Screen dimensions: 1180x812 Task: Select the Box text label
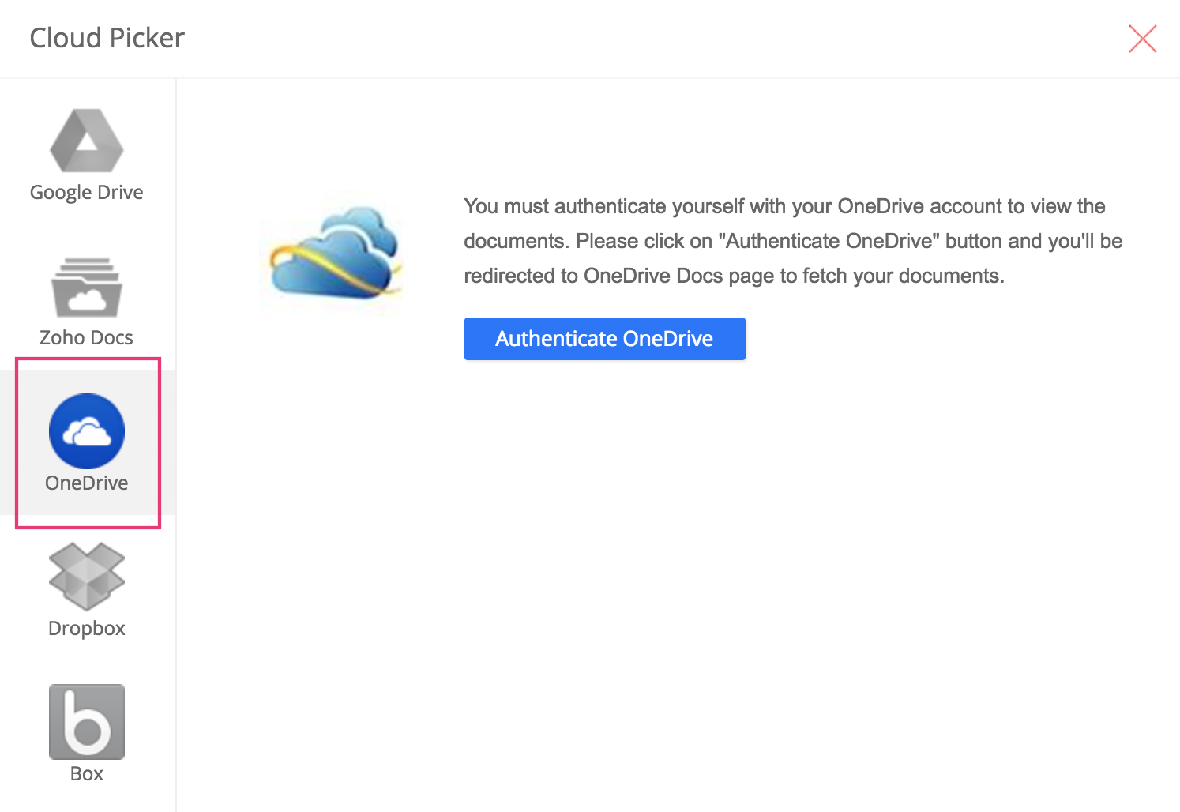(x=87, y=774)
